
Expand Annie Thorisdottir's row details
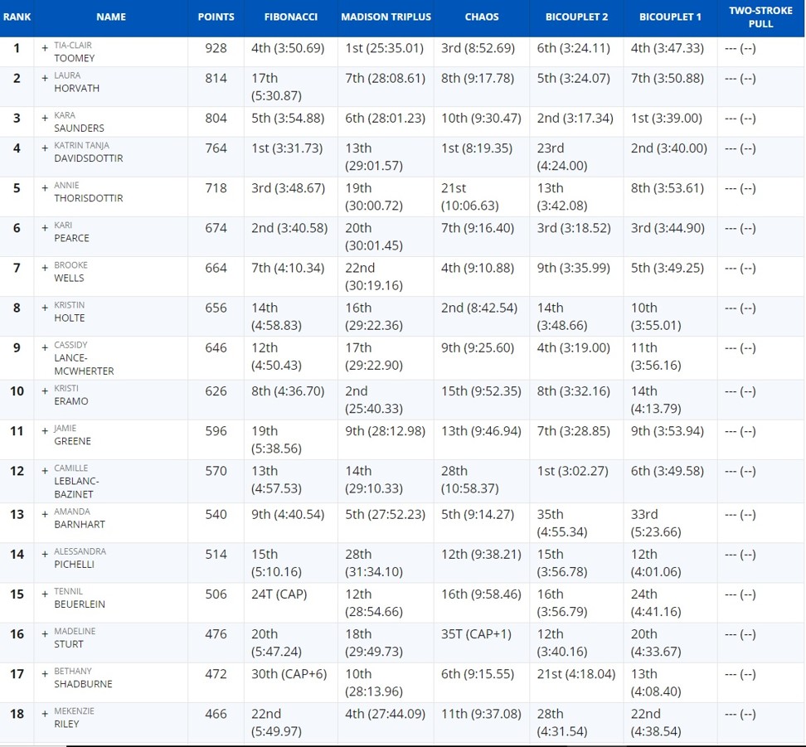click(x=45, y=188)
